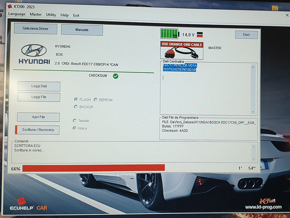
Task: Click the Scrittura / Recovery button
Action: [37, 130]
